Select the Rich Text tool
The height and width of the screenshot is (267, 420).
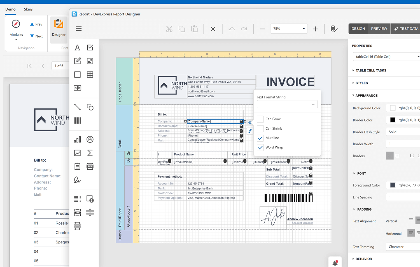point(78,61)
